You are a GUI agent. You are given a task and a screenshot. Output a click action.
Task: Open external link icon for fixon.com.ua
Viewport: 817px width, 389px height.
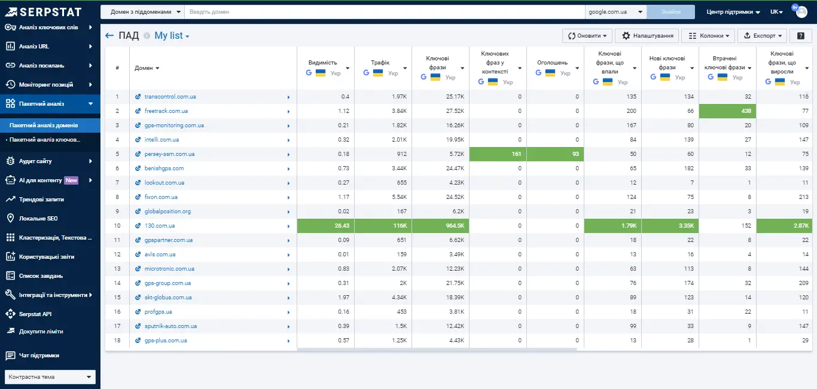pos(138,197)
